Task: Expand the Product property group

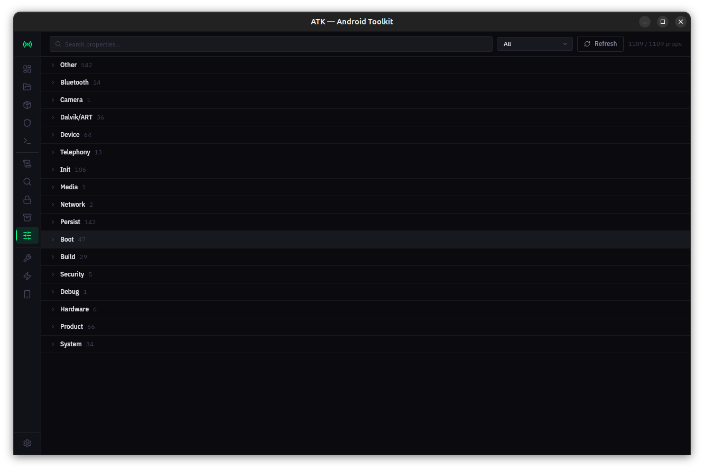Action: (x=366, y=327)
